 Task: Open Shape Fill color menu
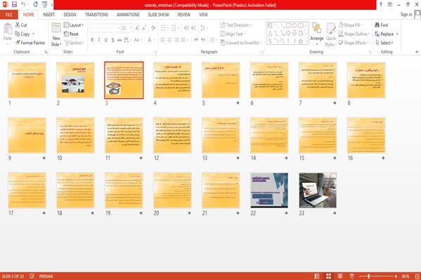pos(350,25)
